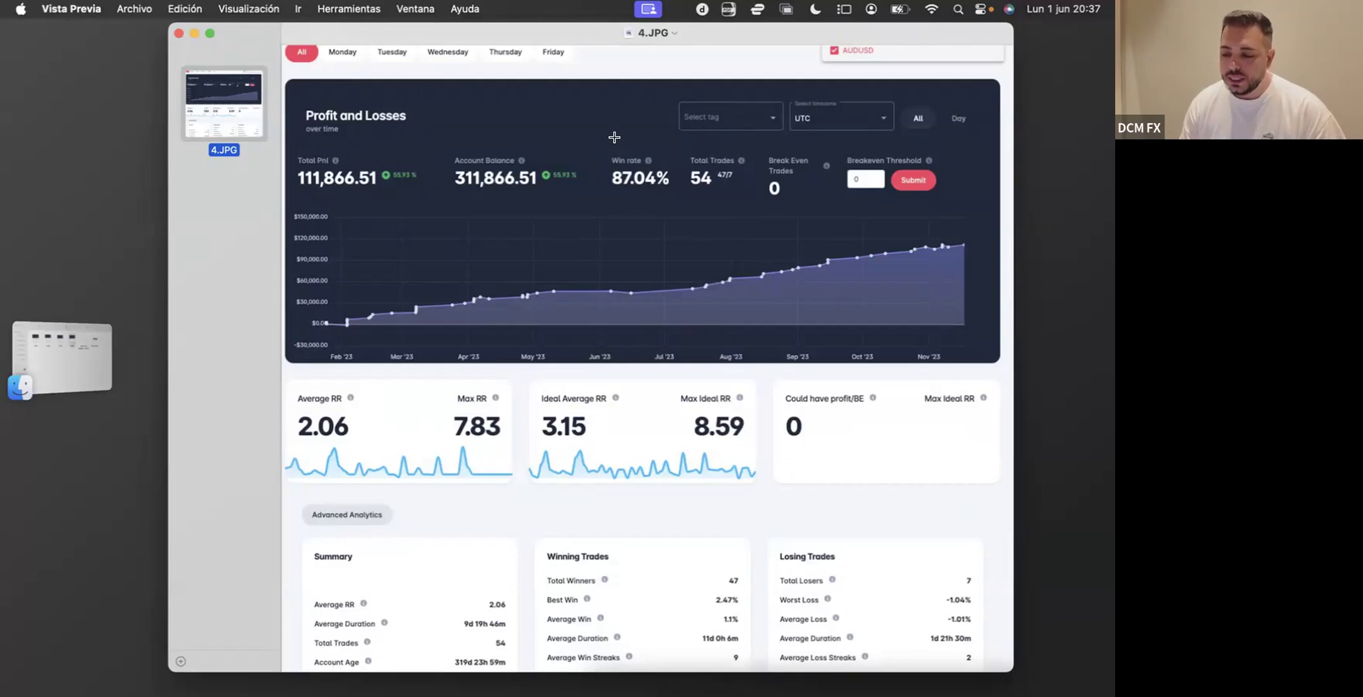Click info icon next to Win rate

[x=648, y=161]
